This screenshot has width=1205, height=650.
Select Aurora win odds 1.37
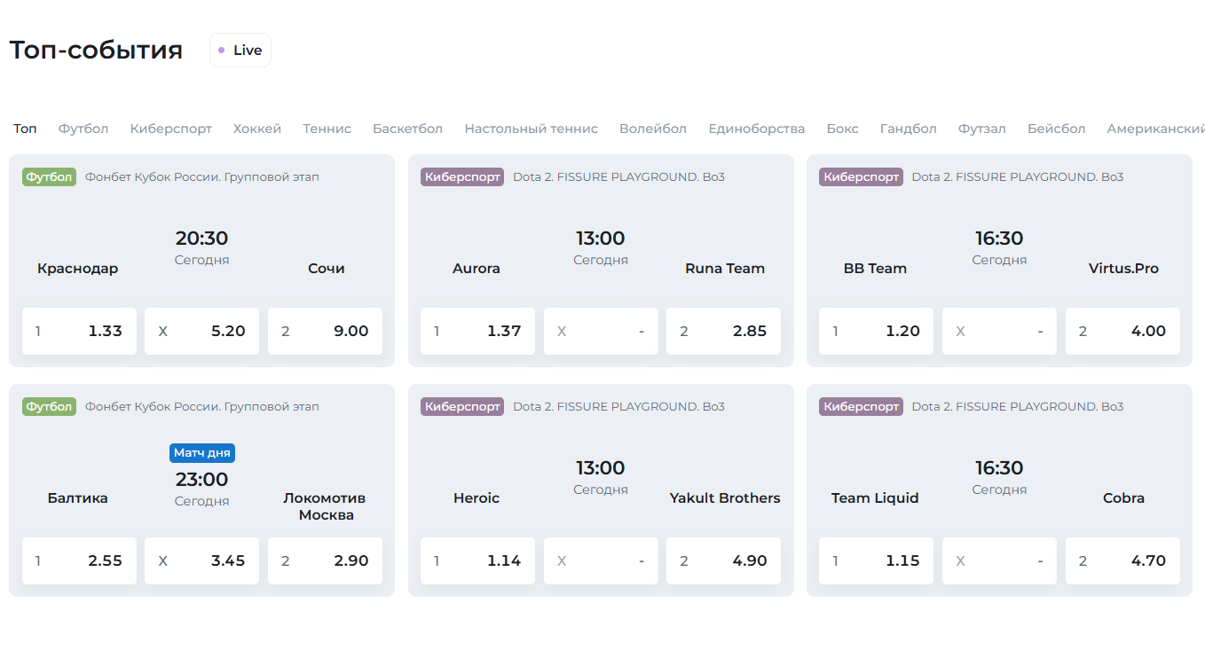[477, 332]
